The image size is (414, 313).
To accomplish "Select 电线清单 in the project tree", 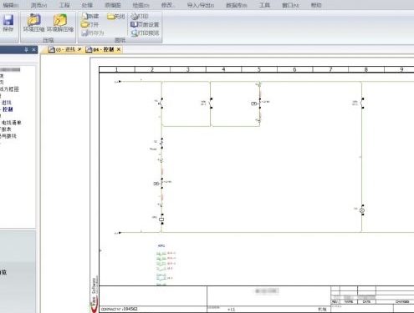I will 12,123.
